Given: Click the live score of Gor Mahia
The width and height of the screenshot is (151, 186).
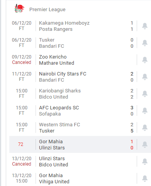Looking at the screenshot, I should 132,142.
